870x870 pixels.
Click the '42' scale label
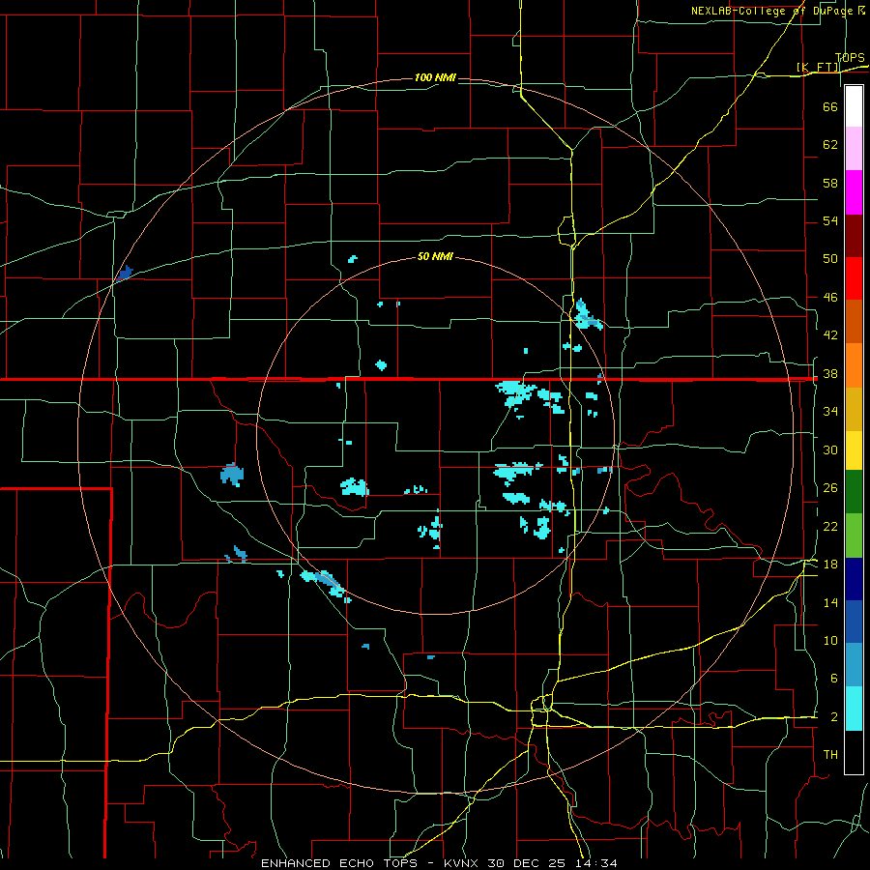[x=830, y=335]
